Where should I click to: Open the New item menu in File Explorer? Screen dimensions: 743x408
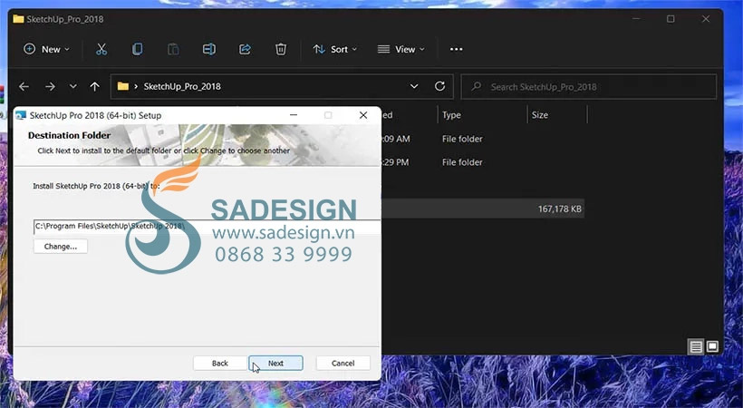46,49
